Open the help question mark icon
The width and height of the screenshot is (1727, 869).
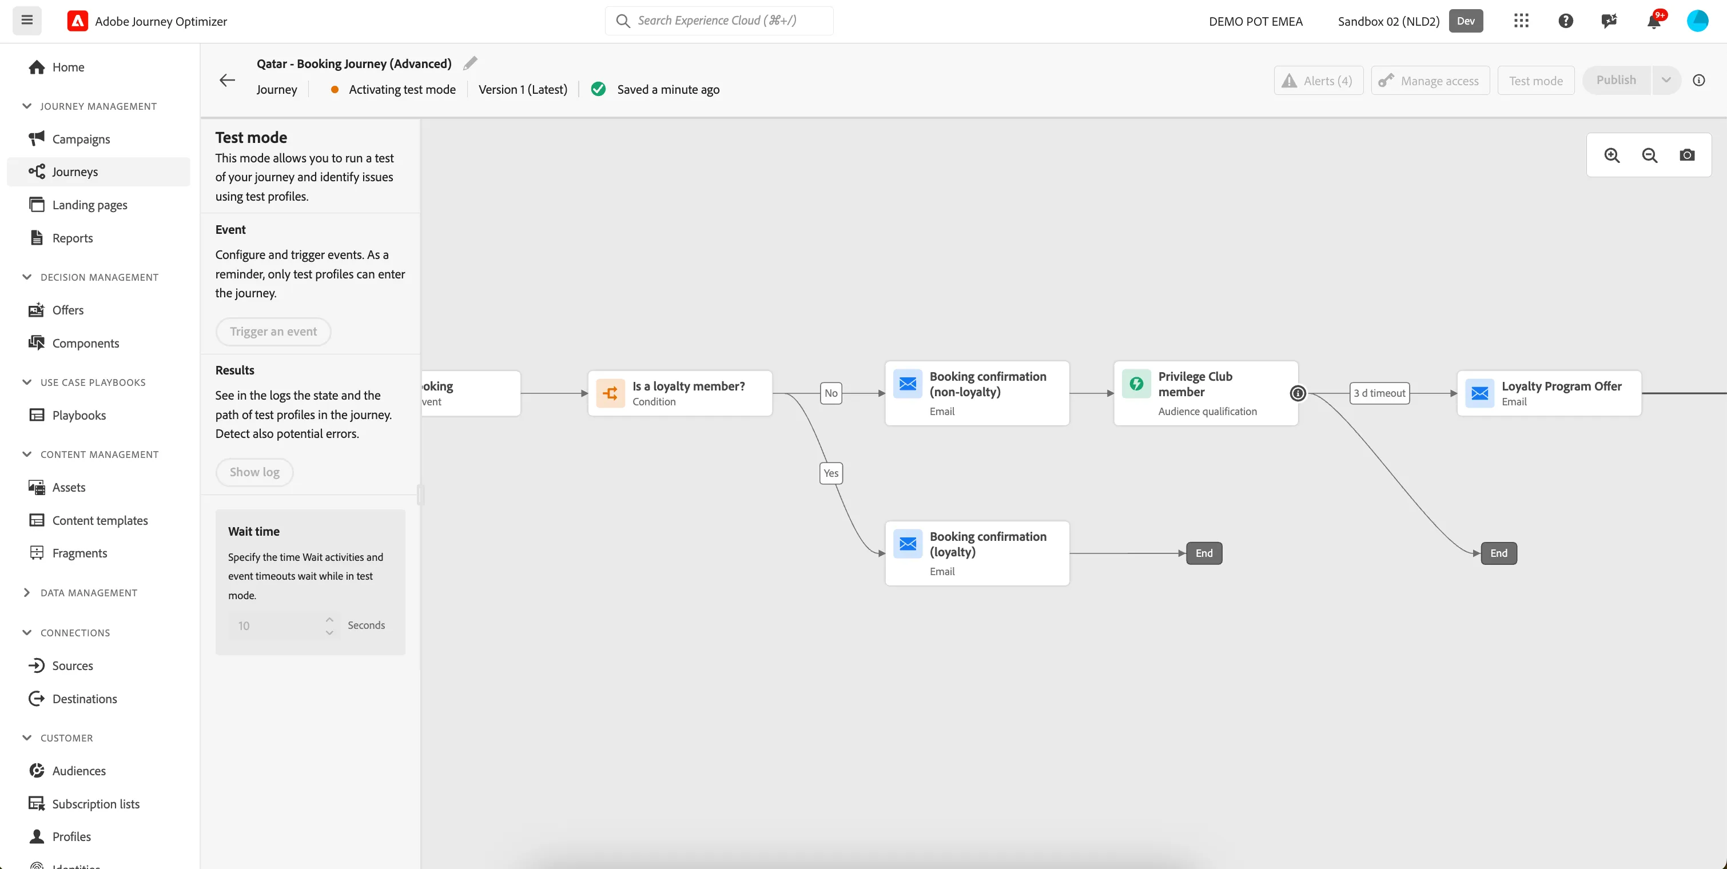tap(1565, 21)
